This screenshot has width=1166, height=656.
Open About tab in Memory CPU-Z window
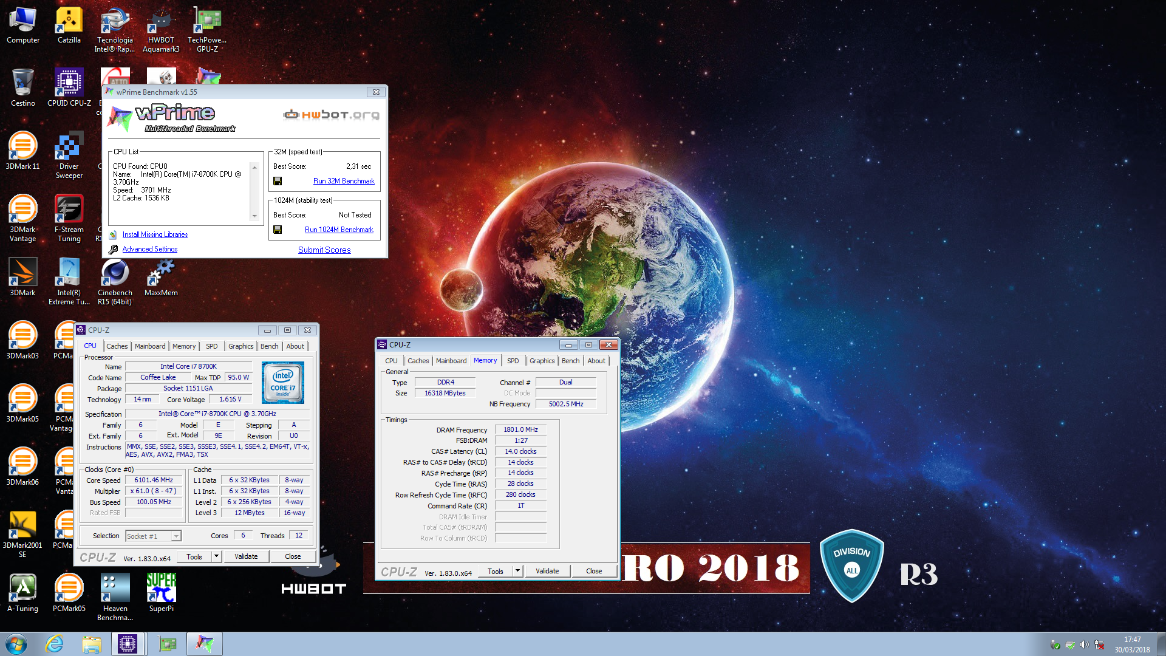click(x=596, y=361)
